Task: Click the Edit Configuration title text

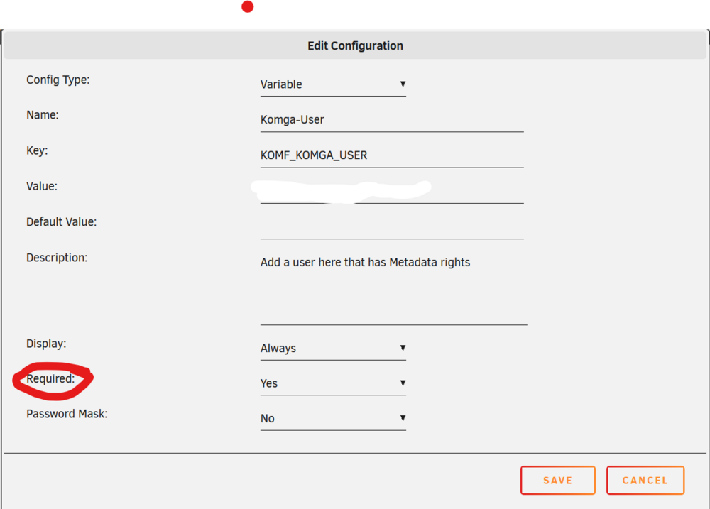Action: [355, 45]
